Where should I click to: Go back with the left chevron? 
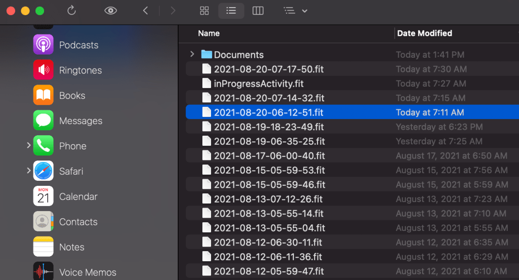click(x=146, y=11)
